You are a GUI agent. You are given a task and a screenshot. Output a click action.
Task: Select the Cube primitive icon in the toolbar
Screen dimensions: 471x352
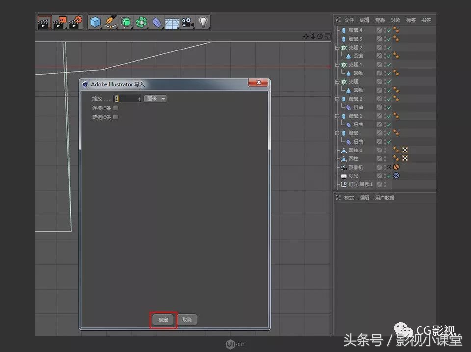tap(95, 22)
